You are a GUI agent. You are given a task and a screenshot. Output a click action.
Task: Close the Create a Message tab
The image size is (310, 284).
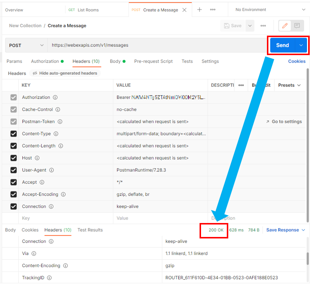[x=185, y=10]
